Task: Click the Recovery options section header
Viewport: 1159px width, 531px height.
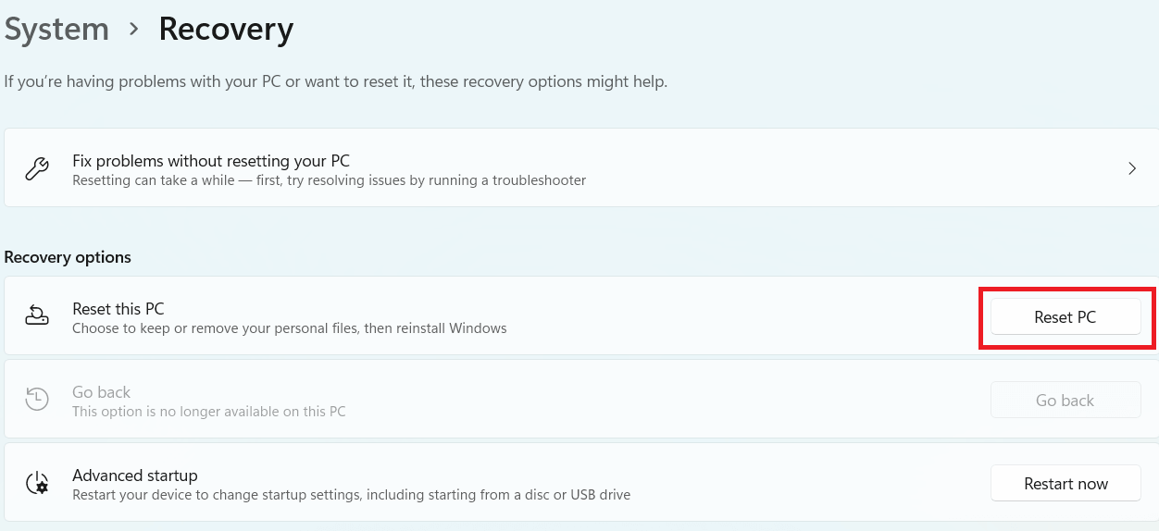Action: click(68, 257)
